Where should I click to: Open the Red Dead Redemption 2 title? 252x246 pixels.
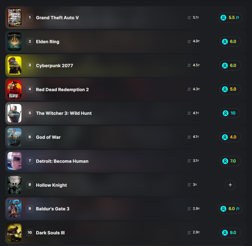62,89
